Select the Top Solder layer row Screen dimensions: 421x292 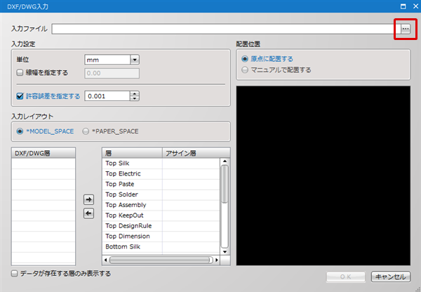pos(161,194)
